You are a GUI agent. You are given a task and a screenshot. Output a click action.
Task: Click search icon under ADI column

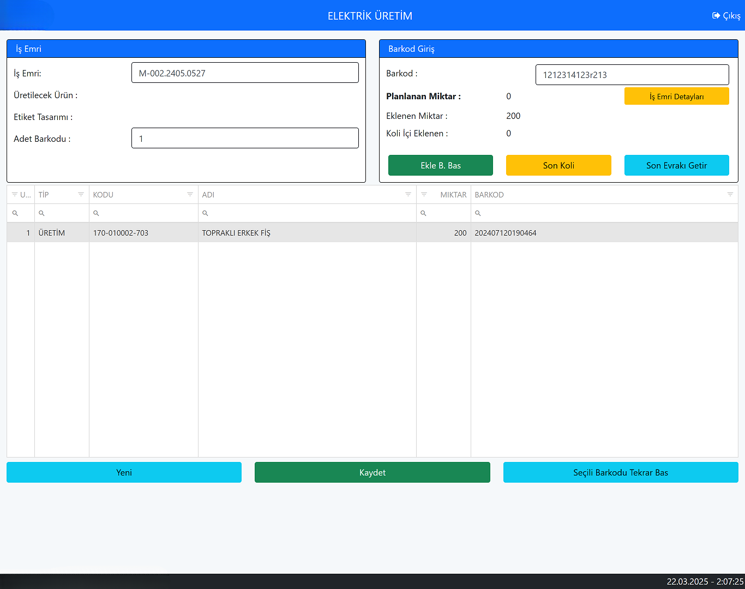point(205,213)
